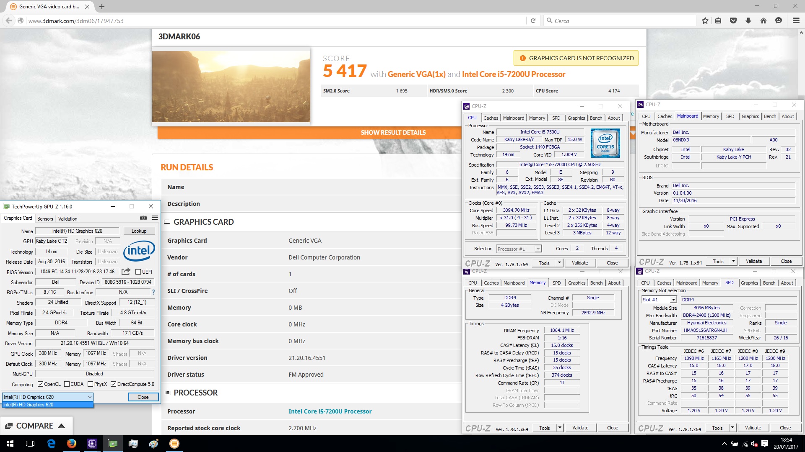Launch Microsoft Edge from the taskbar
Image resolution: width=805 pixels, height=452 pixels.
tap(51, 444)
